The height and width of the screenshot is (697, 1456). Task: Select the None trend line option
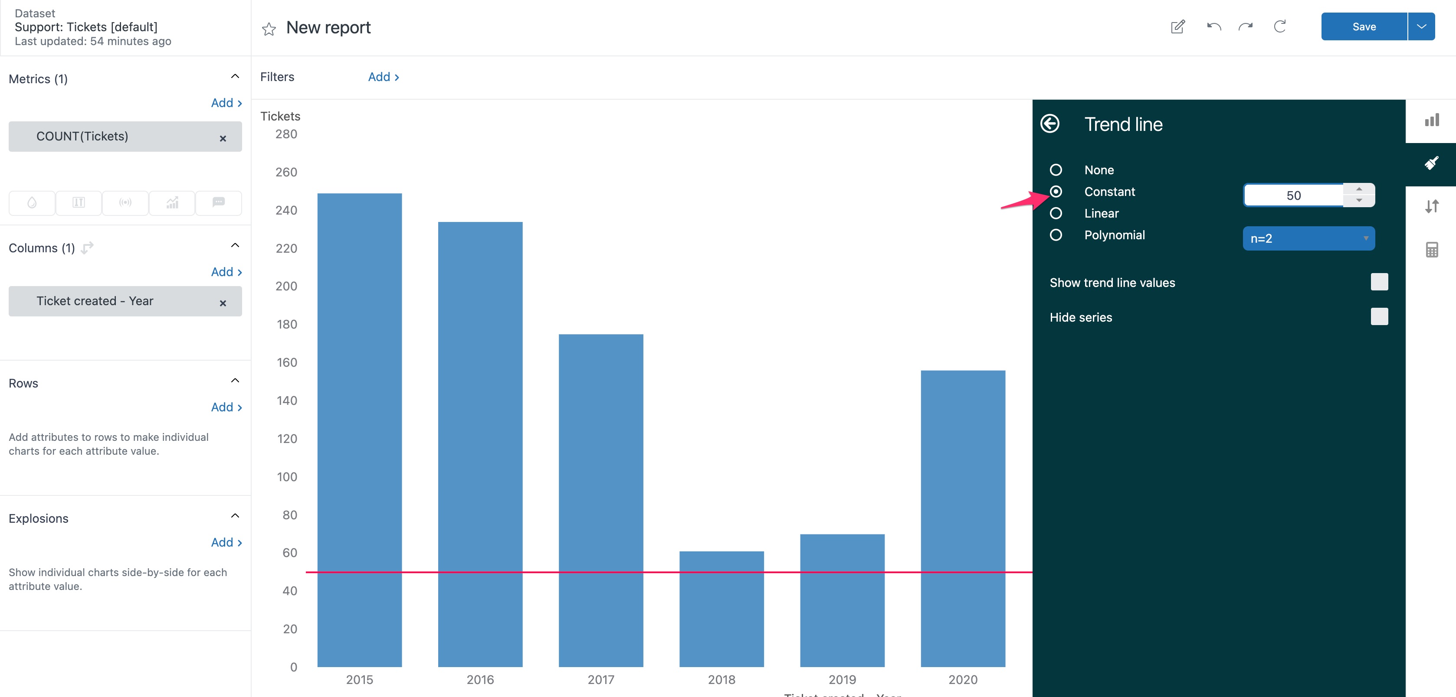1055,170
